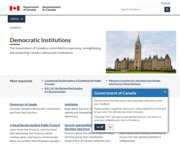This screenshot has height=144, width=180.
Task: Click "Learn about work already underway" text
Action: [142, 137]
